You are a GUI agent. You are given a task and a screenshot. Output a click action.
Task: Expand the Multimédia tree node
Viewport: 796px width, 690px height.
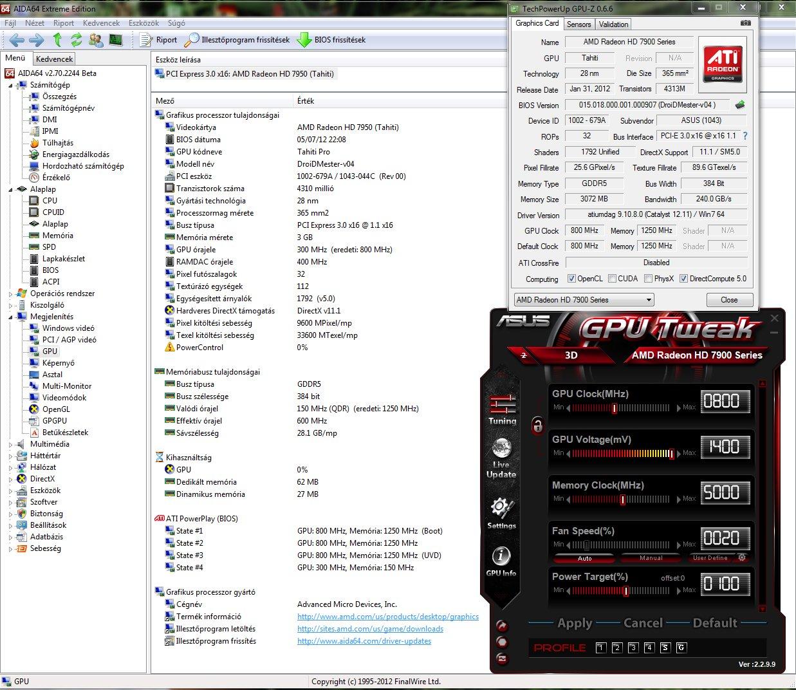pyautogui.click(x=11, y=444)
